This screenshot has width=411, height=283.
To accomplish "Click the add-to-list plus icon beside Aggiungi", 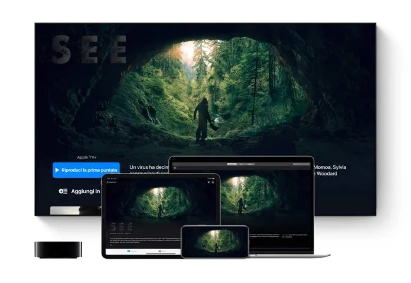I will 63,191.
